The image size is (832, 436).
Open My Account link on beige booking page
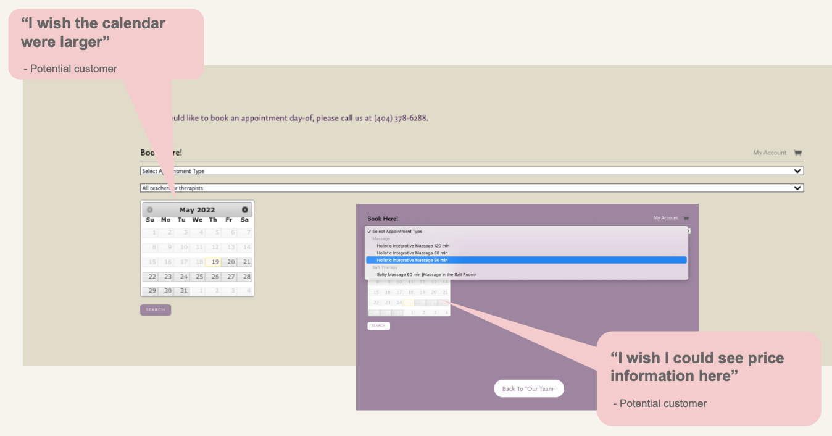(770, 153)
